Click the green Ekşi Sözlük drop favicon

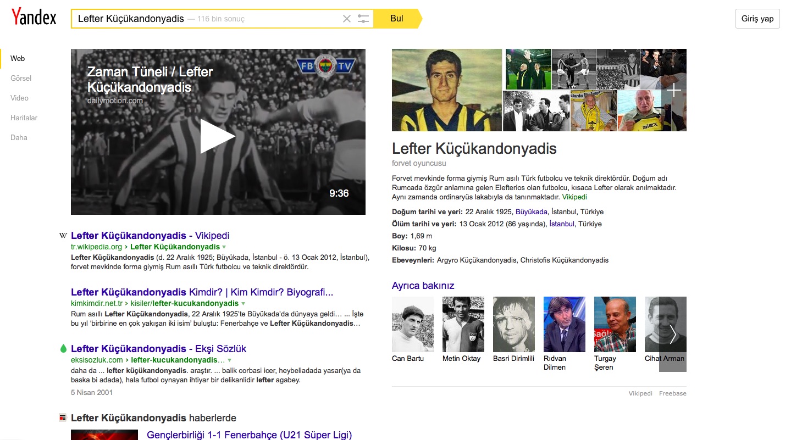click(63, 349)
